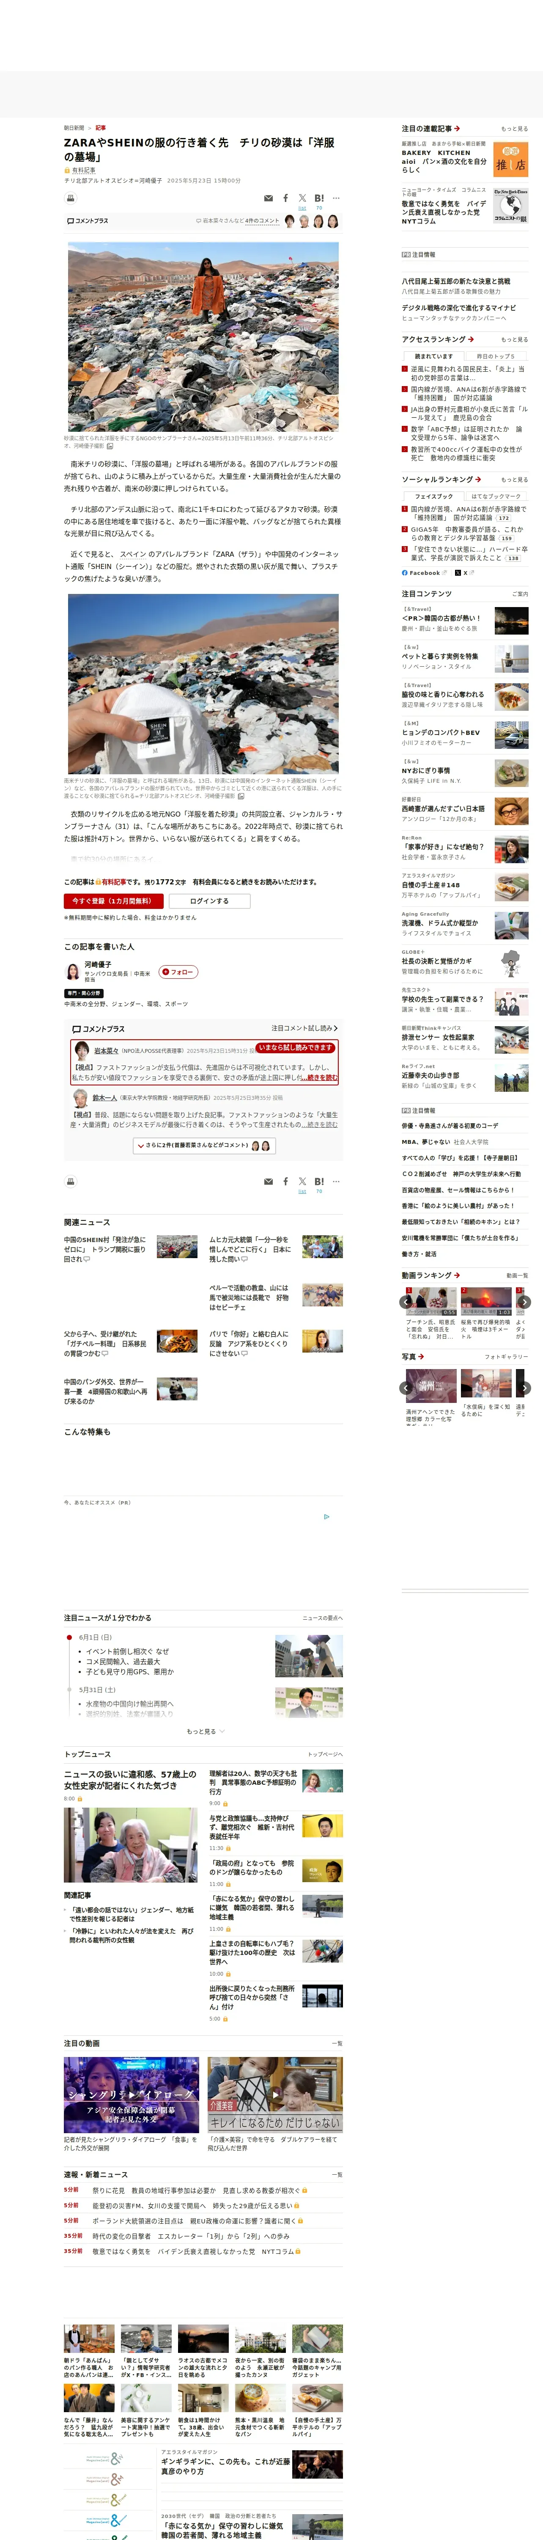The height and width of the screenshot is (2540, 543).
Task: Click Facebook icon below comment section
Action: coord(286,1181)
